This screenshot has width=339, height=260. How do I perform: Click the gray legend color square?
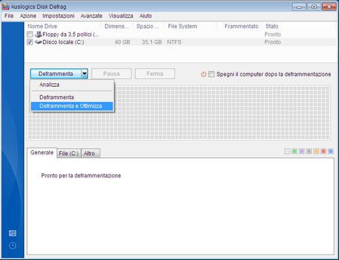pyautogui.click(x=309, y=151)
